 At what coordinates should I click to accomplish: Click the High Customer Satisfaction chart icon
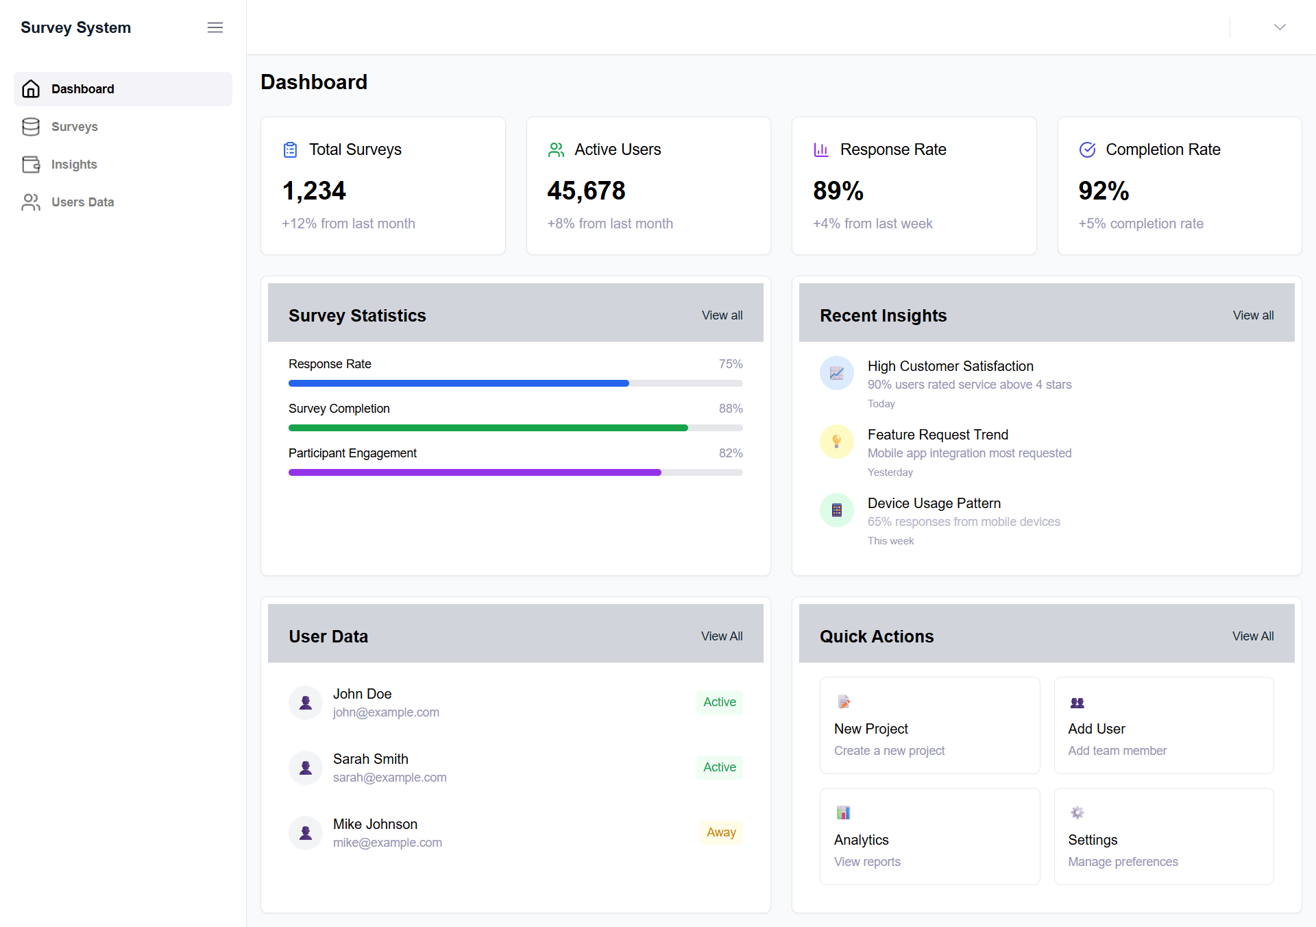pyautogui.click(x=837, y=373)
